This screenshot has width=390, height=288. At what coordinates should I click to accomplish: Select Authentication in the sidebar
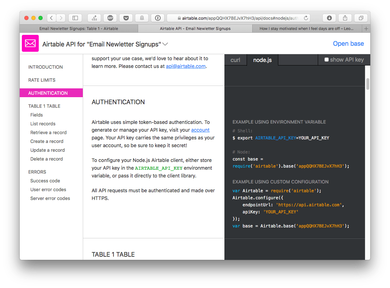51,93
